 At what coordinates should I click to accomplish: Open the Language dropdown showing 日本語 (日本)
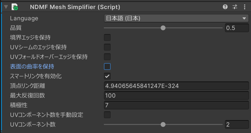176,18
